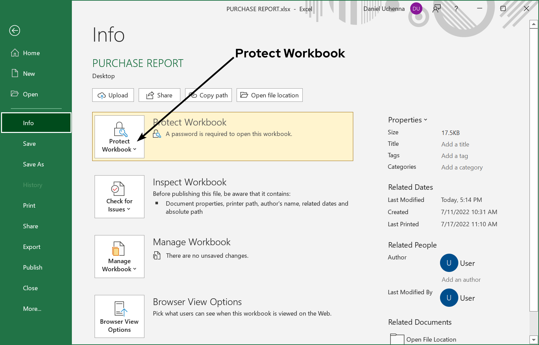The image size is (539, 345).
Task: Click the Share arrow icon on Share button
Action: pos(150,95)
